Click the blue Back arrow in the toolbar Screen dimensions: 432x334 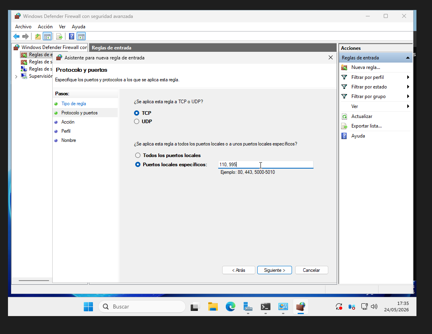coord(16,36)
